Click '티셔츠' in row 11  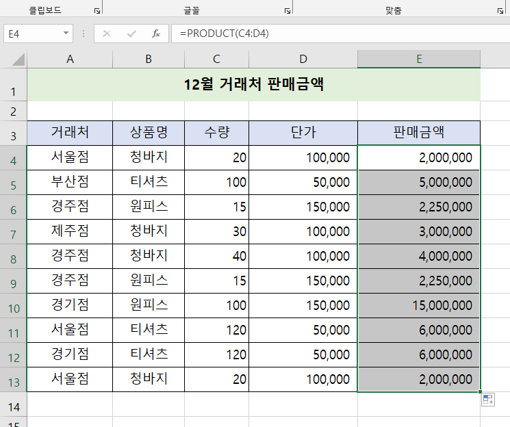[x=149, y=331]
